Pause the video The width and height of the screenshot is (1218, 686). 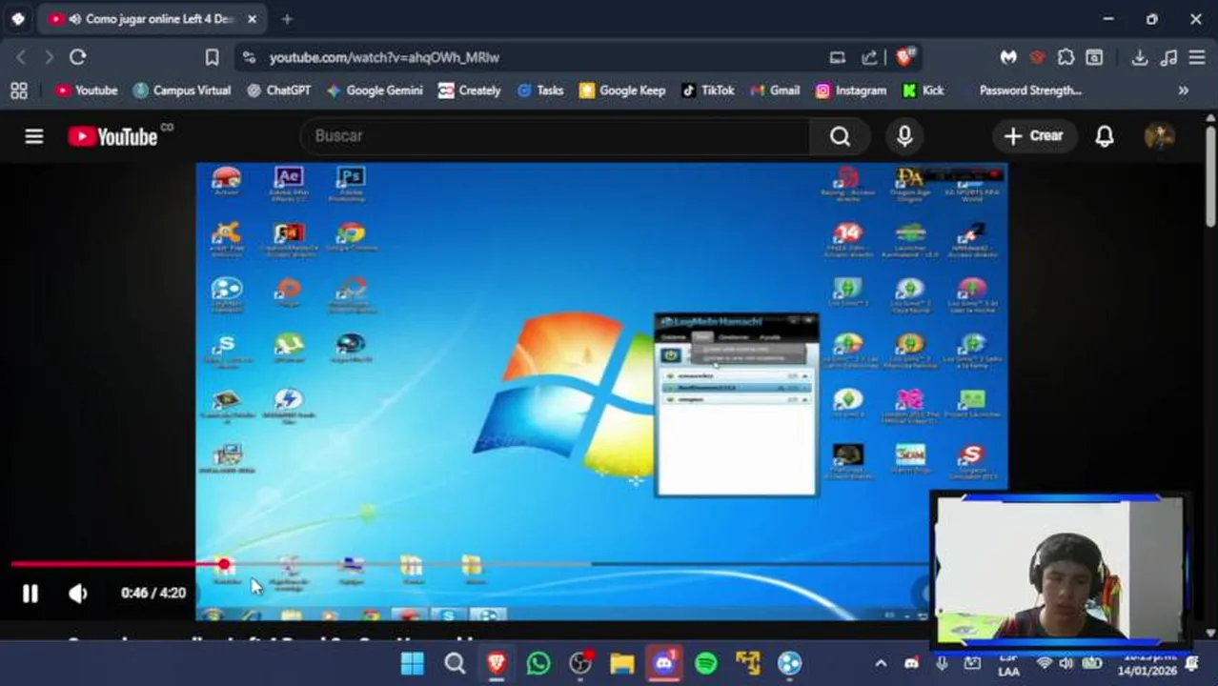(x=30, y=594)
